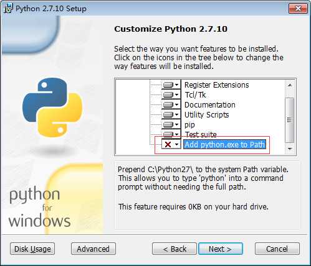
Task: Click the Disk Usage button
Action: [32, 249]
